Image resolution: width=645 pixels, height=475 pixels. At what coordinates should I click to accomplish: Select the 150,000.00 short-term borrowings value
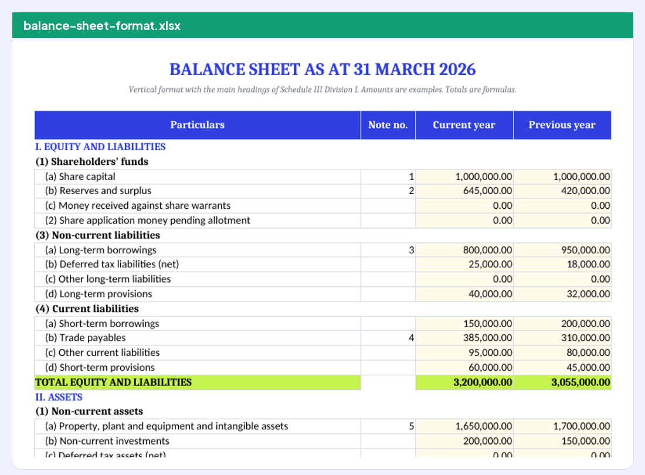464,324
